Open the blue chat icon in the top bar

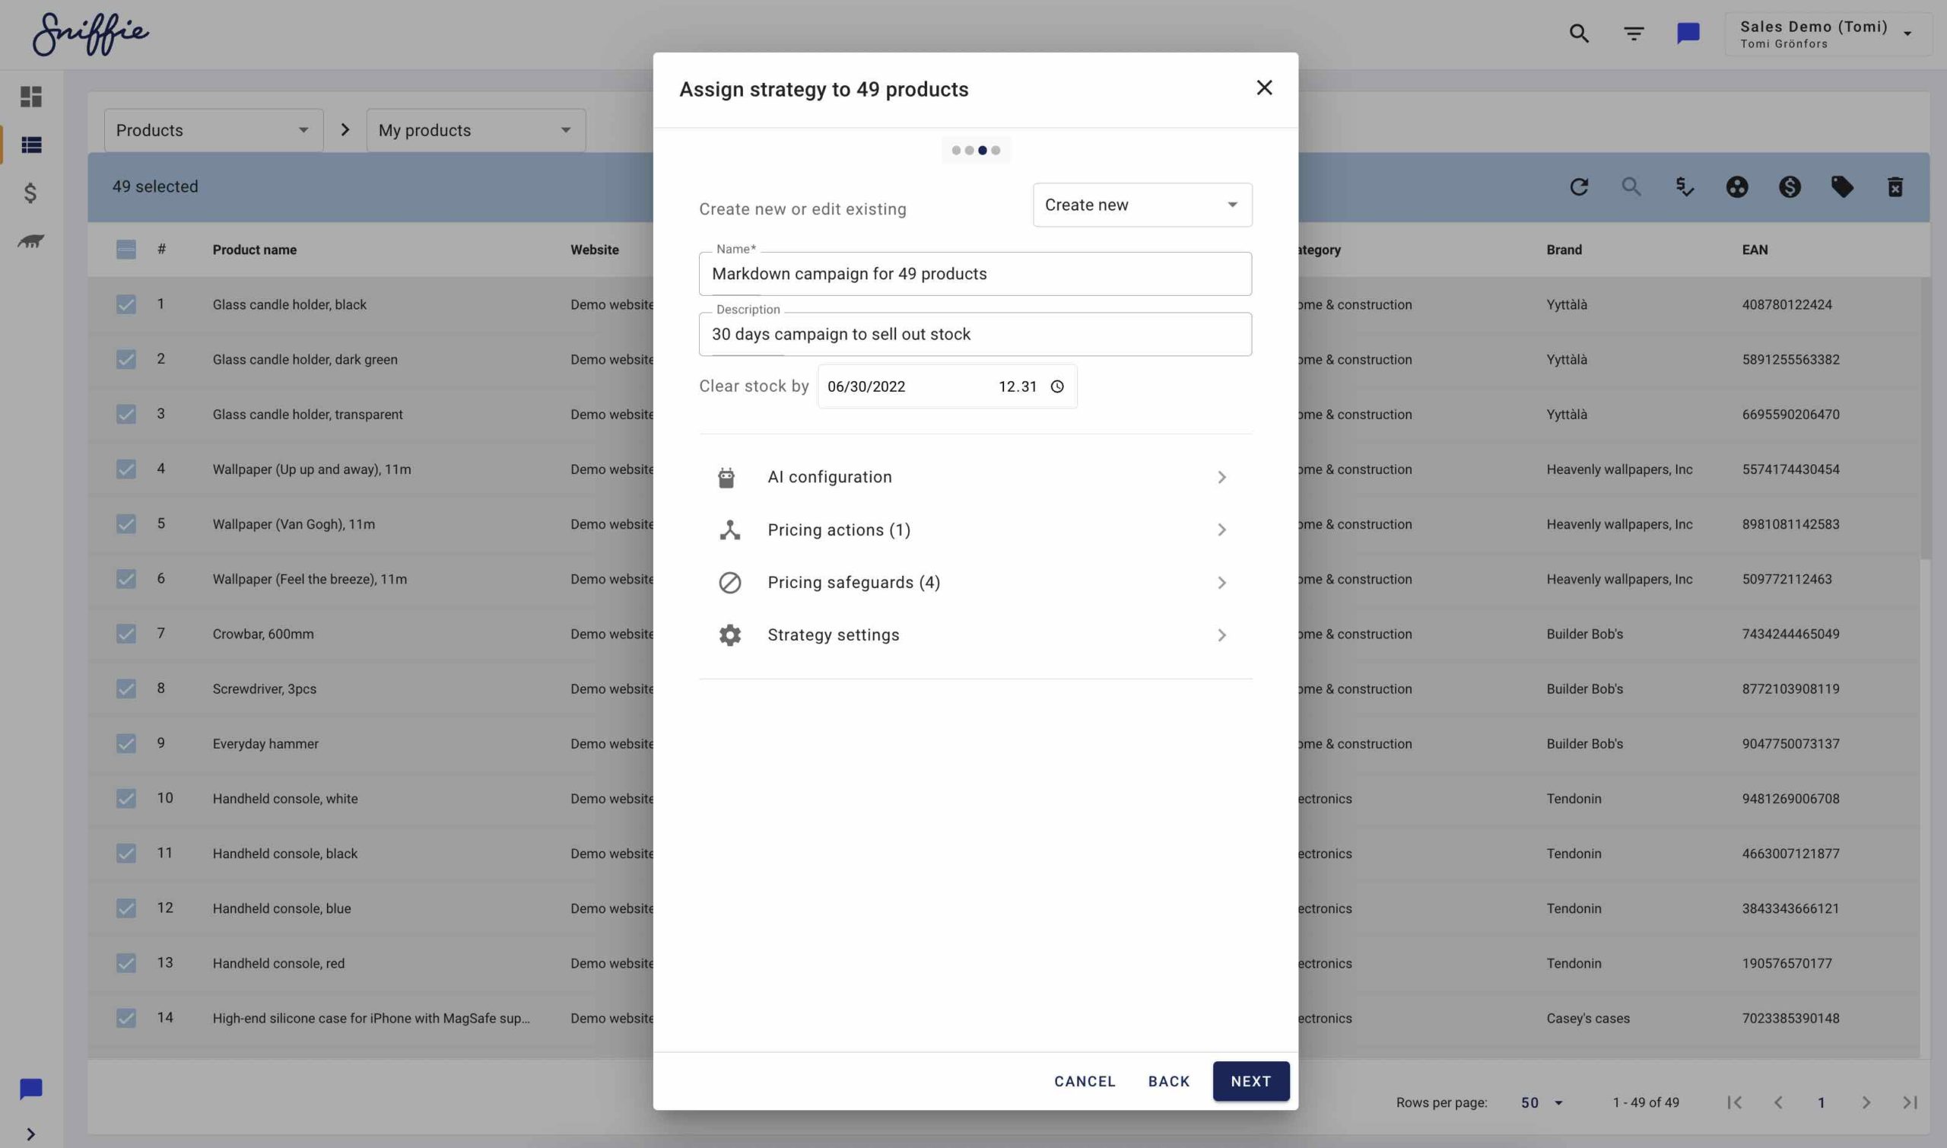1688,33
